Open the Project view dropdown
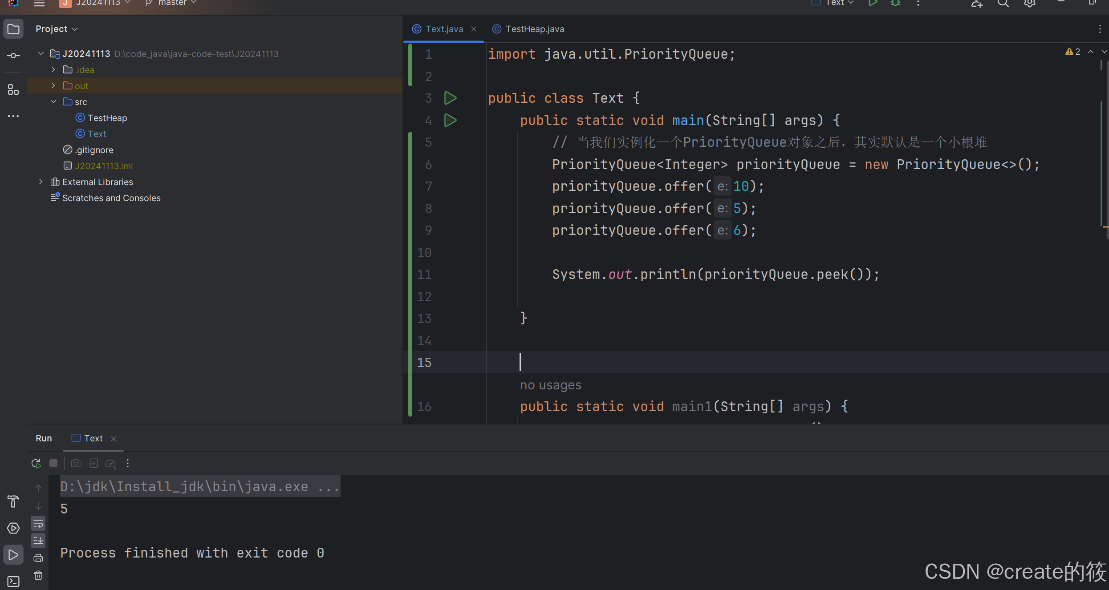 [x=57, y=29]
